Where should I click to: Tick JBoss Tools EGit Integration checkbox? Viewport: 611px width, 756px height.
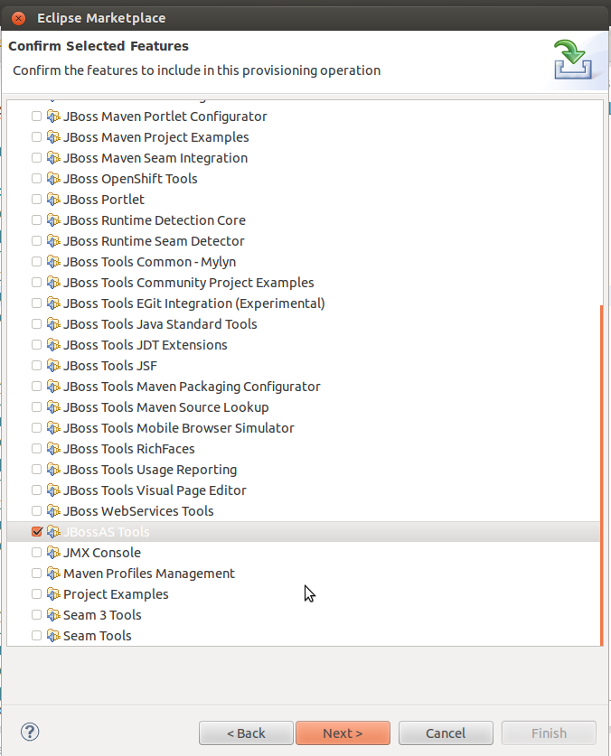(36, 303)
